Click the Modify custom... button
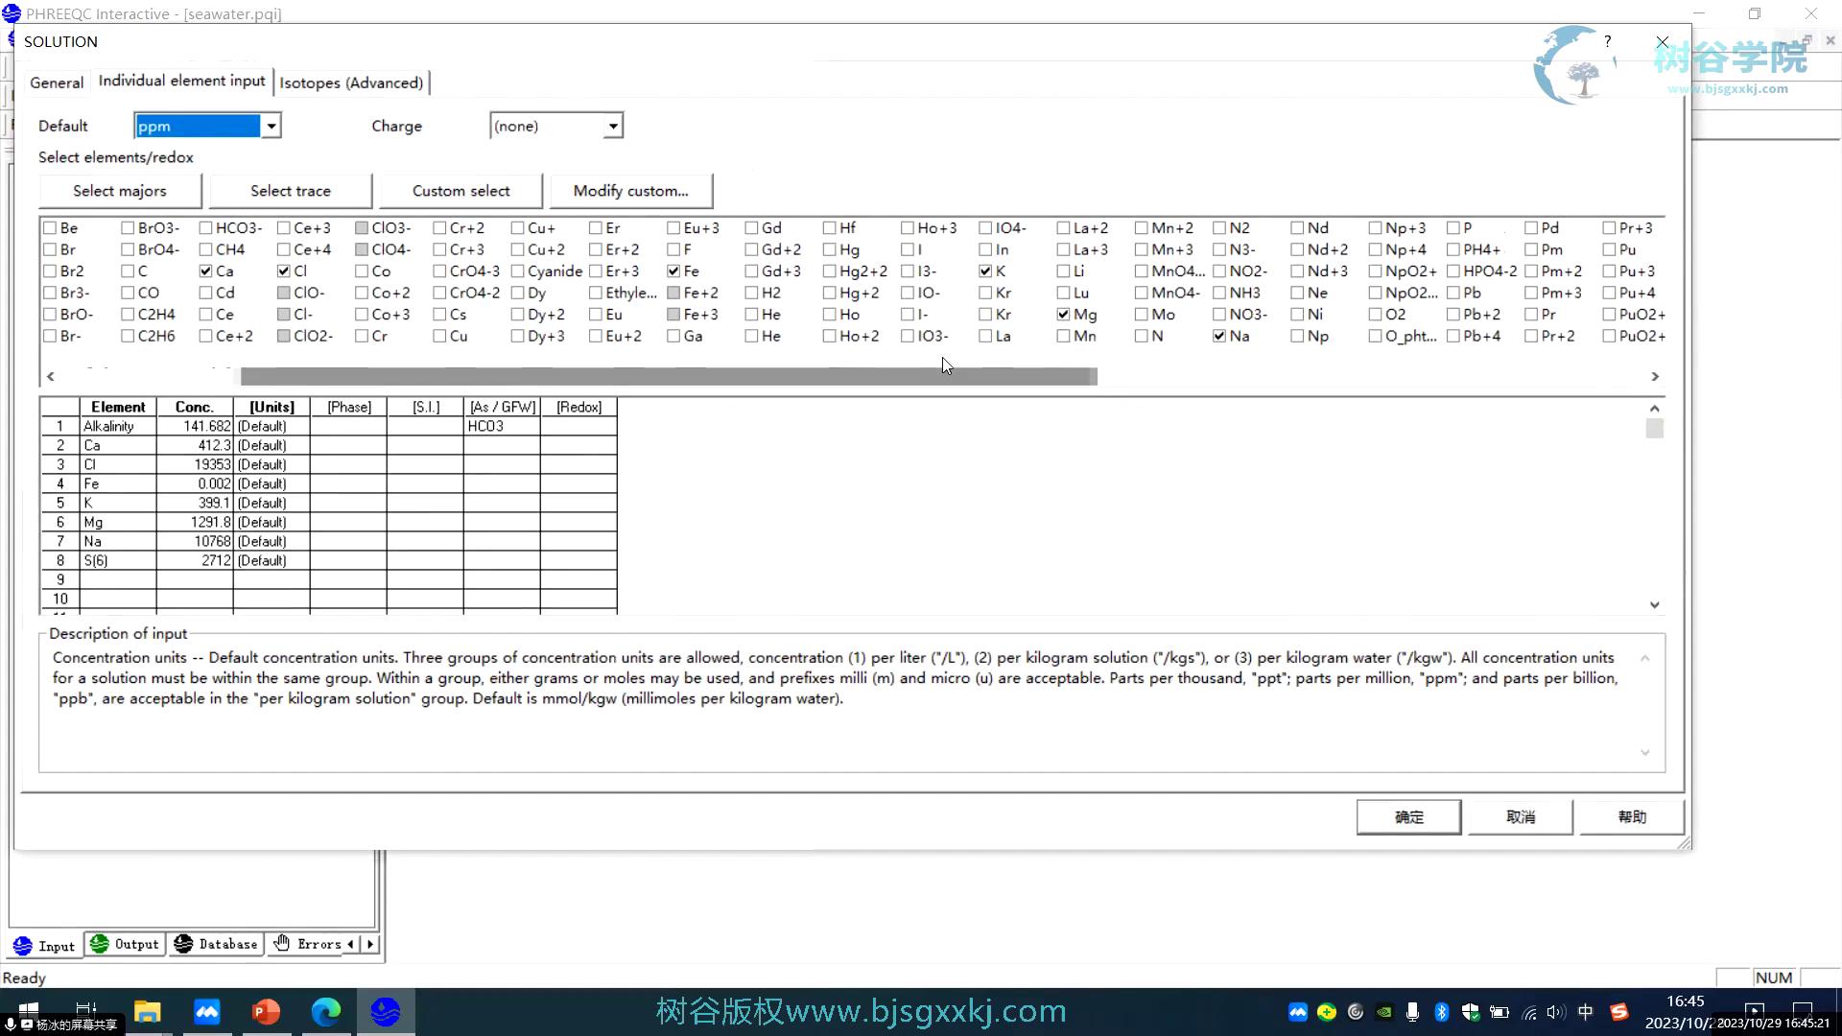Screen dimensions: 1842x1036 pyautogui.click(x=630, y=191)
